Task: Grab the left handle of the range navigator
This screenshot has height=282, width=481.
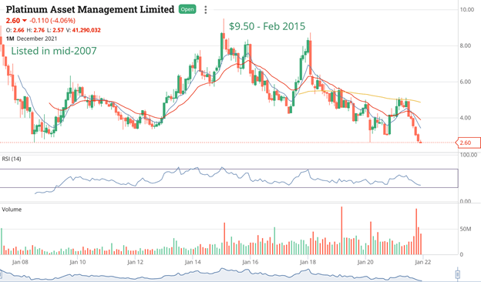Action: point(1,274)
